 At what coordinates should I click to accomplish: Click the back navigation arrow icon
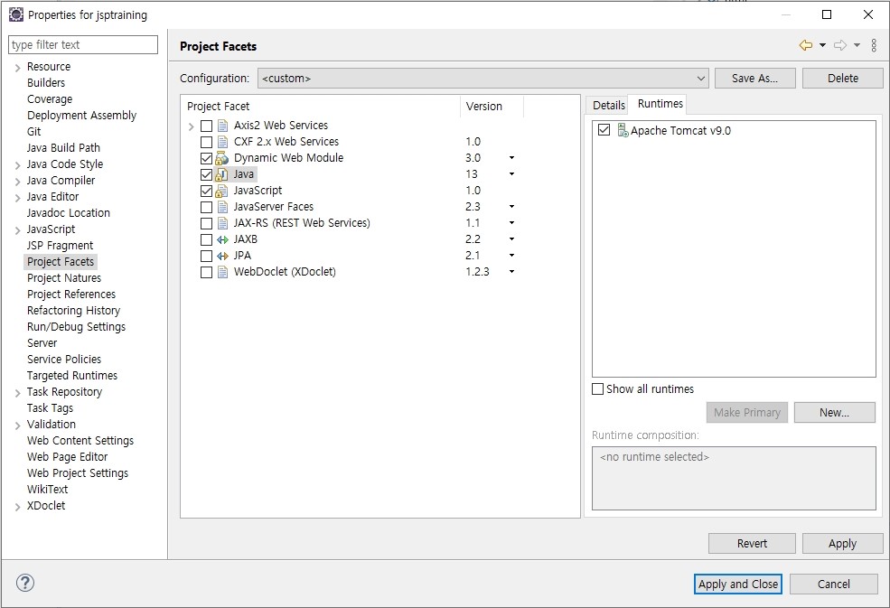(x=805, y=45)
